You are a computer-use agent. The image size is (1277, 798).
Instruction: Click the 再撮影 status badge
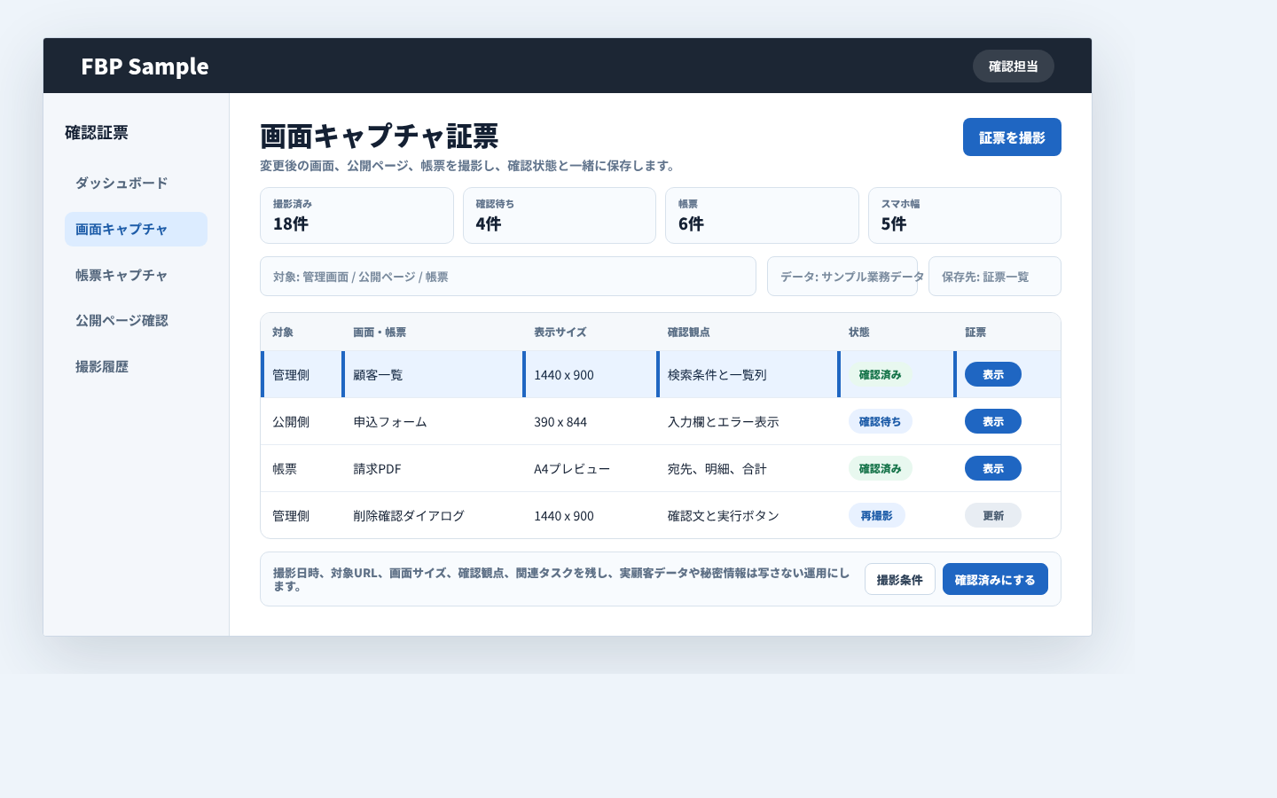(876, 516)
